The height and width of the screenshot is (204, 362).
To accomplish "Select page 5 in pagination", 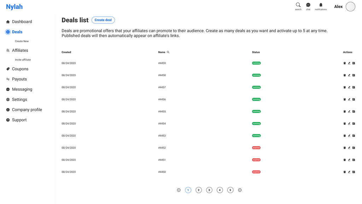I will [230, 190].
